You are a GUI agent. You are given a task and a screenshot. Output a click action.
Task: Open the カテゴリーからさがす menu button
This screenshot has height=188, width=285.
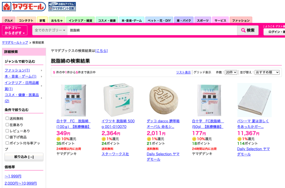click(x=15, y=30)
